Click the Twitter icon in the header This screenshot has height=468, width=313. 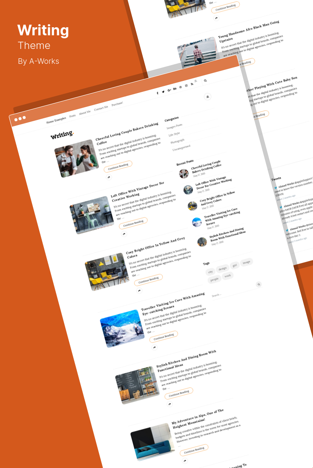(163, 92)
